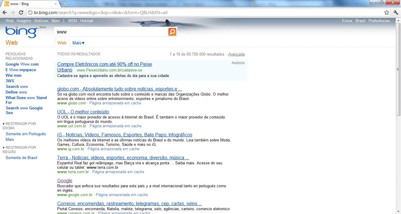View cached page for google.com.br
The height and width of the screenshot is (214, 401).
click(122, 195)
